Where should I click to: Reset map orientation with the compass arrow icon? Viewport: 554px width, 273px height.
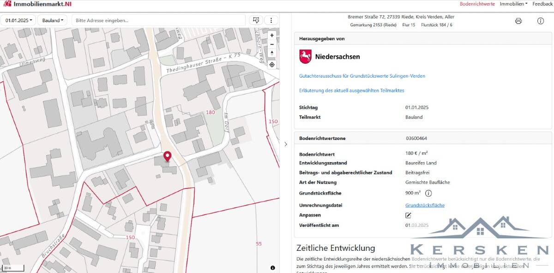pyautogui.click(x=272, y=53)
